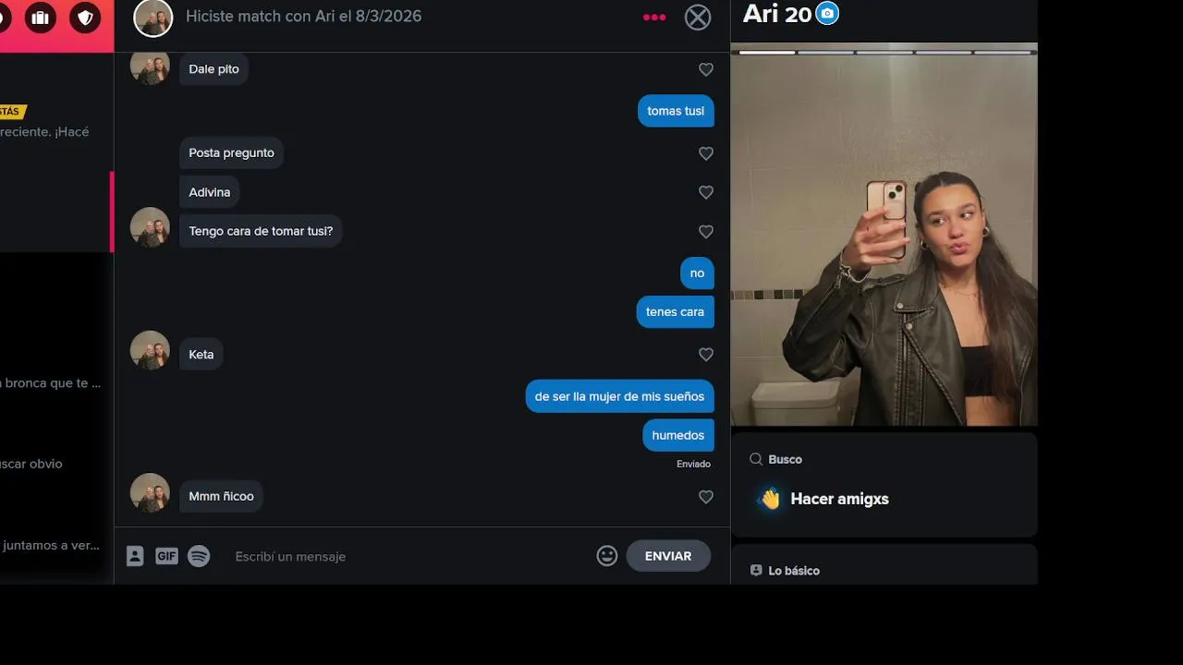The image size is (1183, 665).
Task: Close the chat with the X circle icon
Action: [698, 18]
